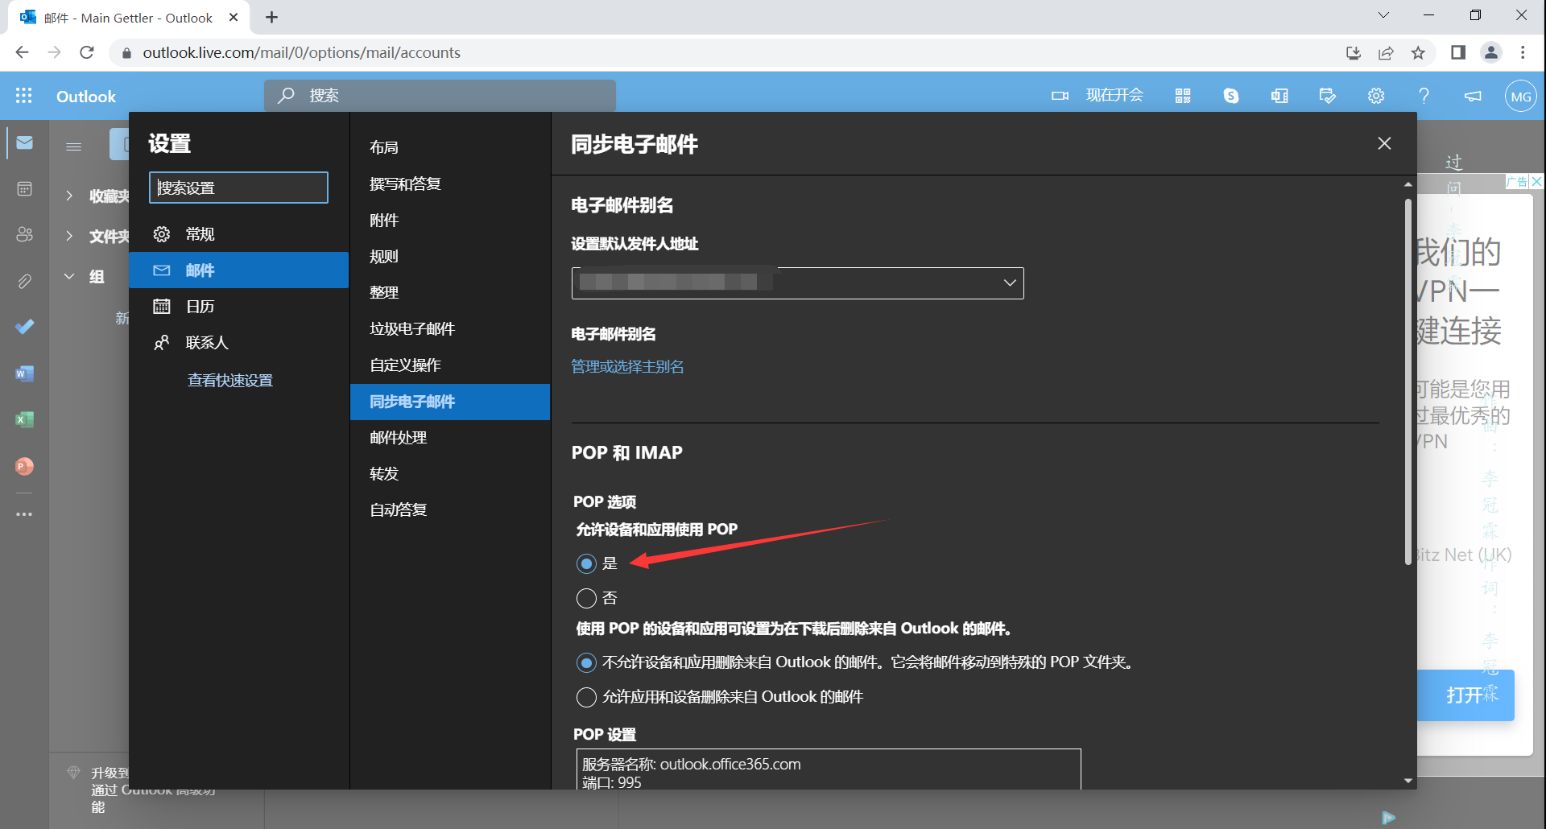The width and height of the screenshot is (1546, 829).
Task: Open 日历 settings category
Action: [x=238, y=307]
